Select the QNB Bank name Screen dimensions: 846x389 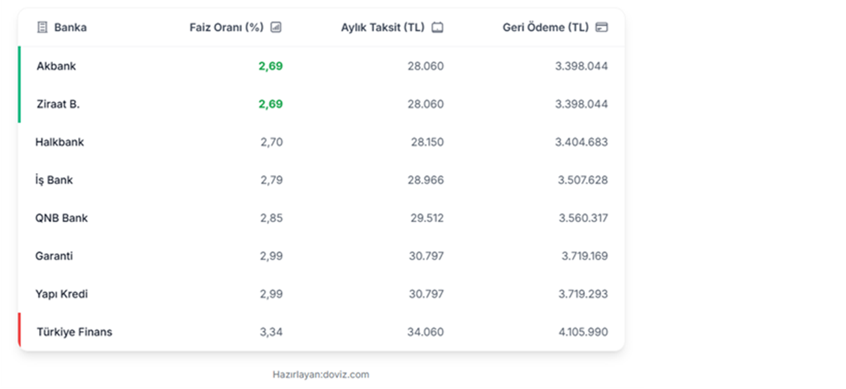point(61,218)
